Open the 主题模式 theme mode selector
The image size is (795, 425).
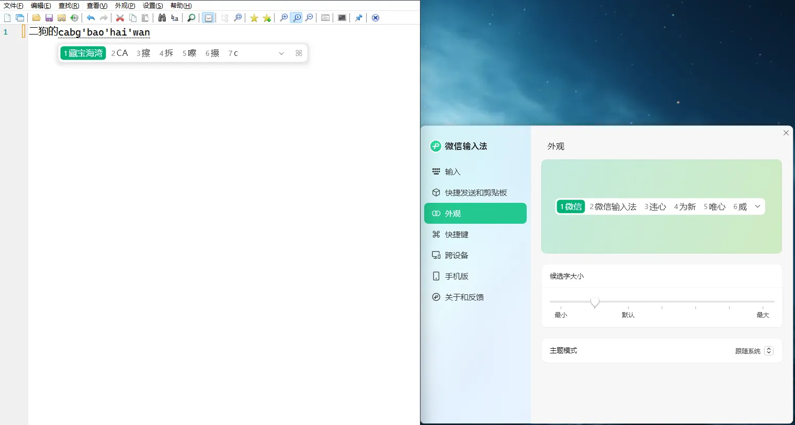(x=753, y=350)
